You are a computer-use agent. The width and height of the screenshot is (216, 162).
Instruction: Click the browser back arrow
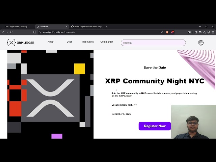pyautogui.click(x=3, y=32)
